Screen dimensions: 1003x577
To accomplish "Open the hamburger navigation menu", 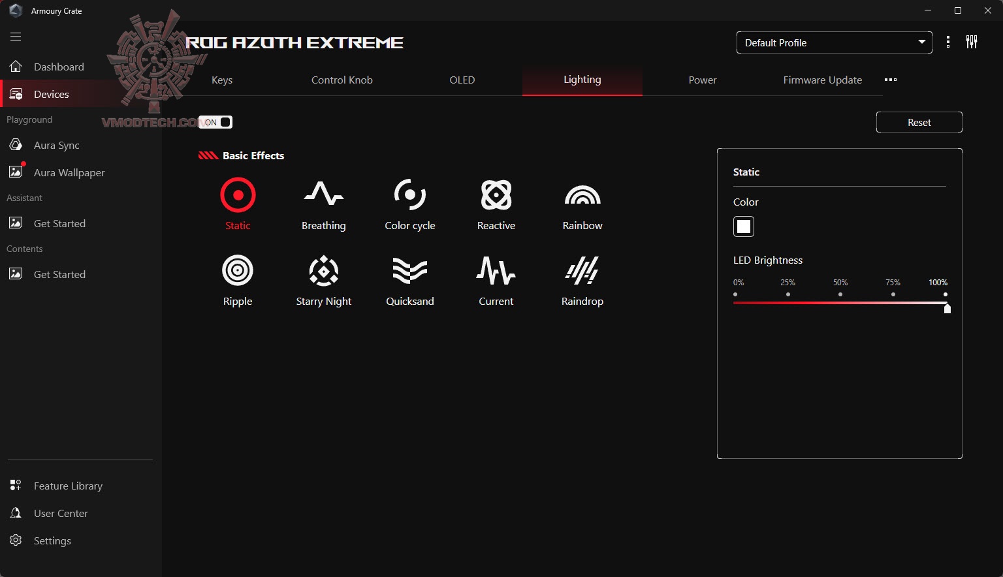I will tap(16, 37).
